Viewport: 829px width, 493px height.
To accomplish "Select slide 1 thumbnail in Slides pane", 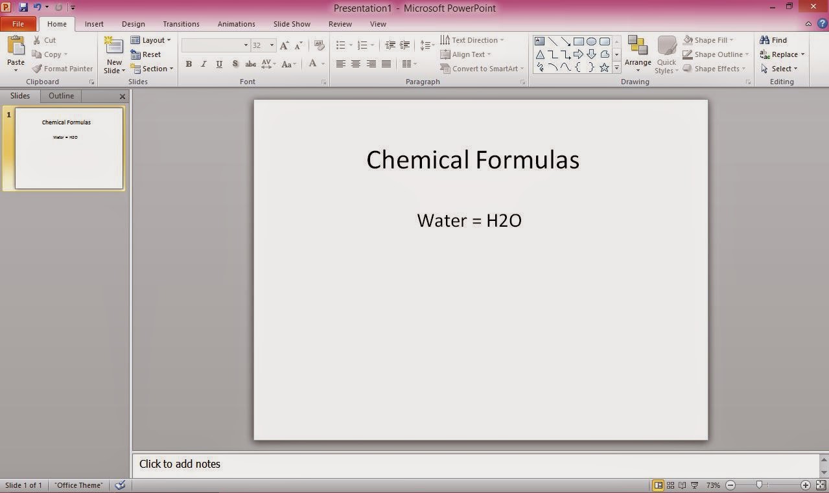I will pos(69,148).
